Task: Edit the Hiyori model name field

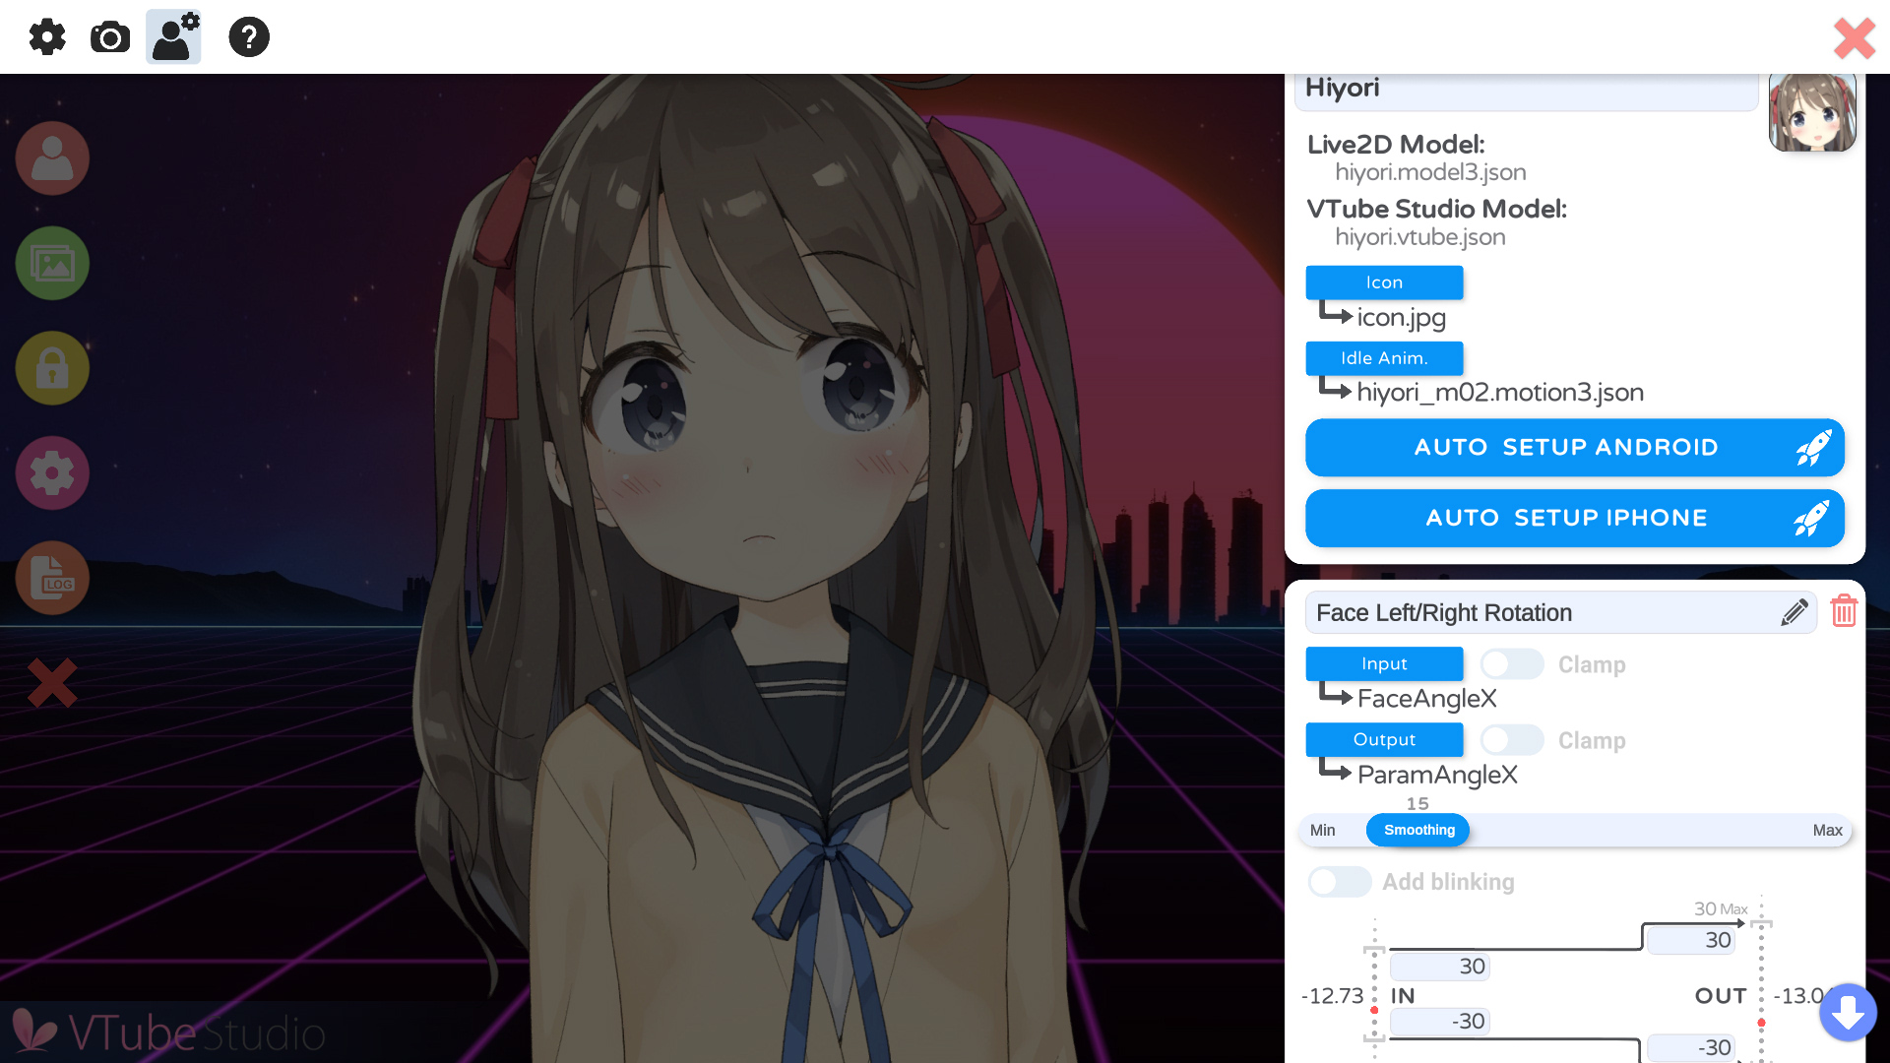Action: [1526, 91]
